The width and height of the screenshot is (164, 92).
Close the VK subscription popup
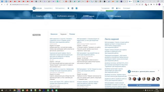[158, 71]
